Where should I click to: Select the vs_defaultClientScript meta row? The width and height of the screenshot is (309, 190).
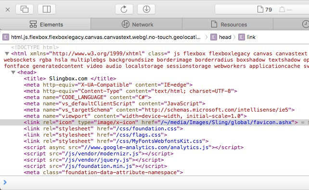pos(114,104)
